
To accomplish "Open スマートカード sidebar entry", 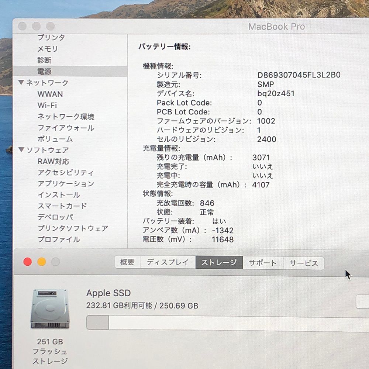I will click(x=62, y=206).
